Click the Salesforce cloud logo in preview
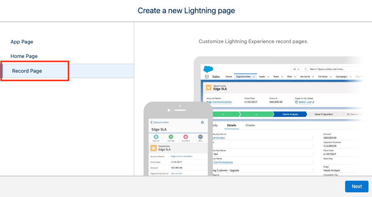 coord(208,69)
